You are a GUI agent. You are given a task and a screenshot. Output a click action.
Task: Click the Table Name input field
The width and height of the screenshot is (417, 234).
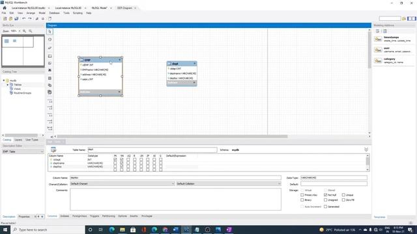click(152, 149)
